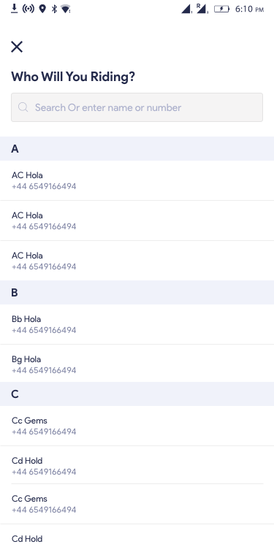Tap the section C header
This screenshot has height=544, width=274.
point(137,394)
